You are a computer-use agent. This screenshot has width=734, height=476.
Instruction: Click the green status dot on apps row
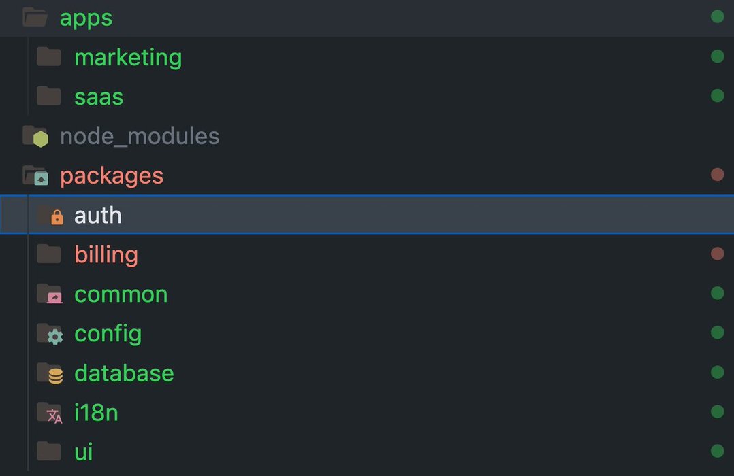717,16
